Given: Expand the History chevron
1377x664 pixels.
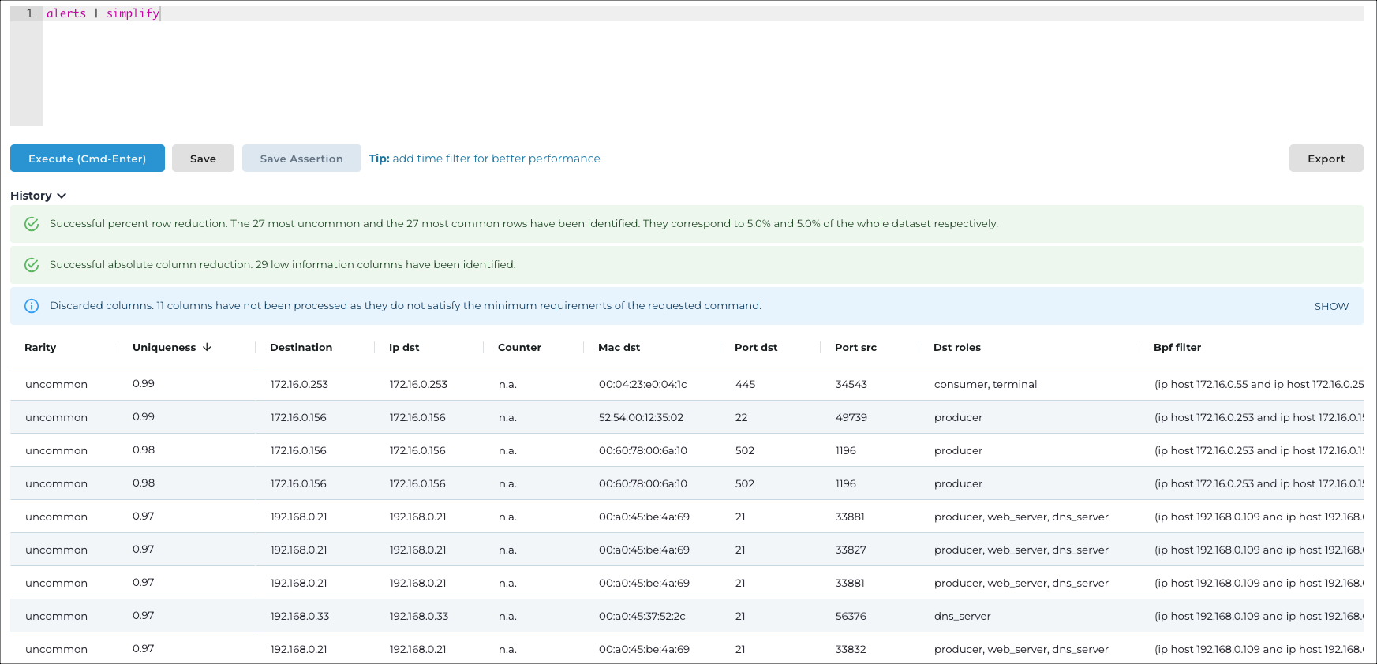Looking at the screenshot, I should (x=62, y=196).
